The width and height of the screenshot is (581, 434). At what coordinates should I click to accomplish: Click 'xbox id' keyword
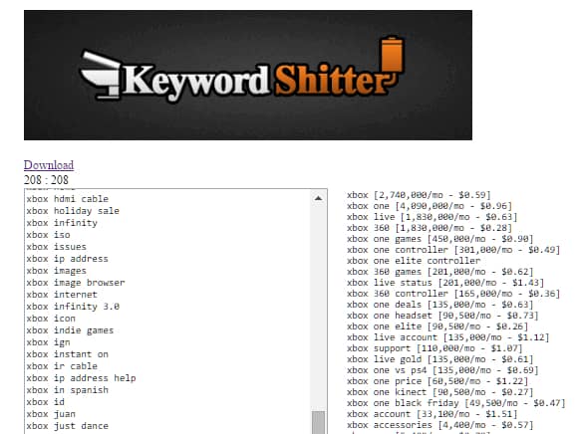point(45,402)
